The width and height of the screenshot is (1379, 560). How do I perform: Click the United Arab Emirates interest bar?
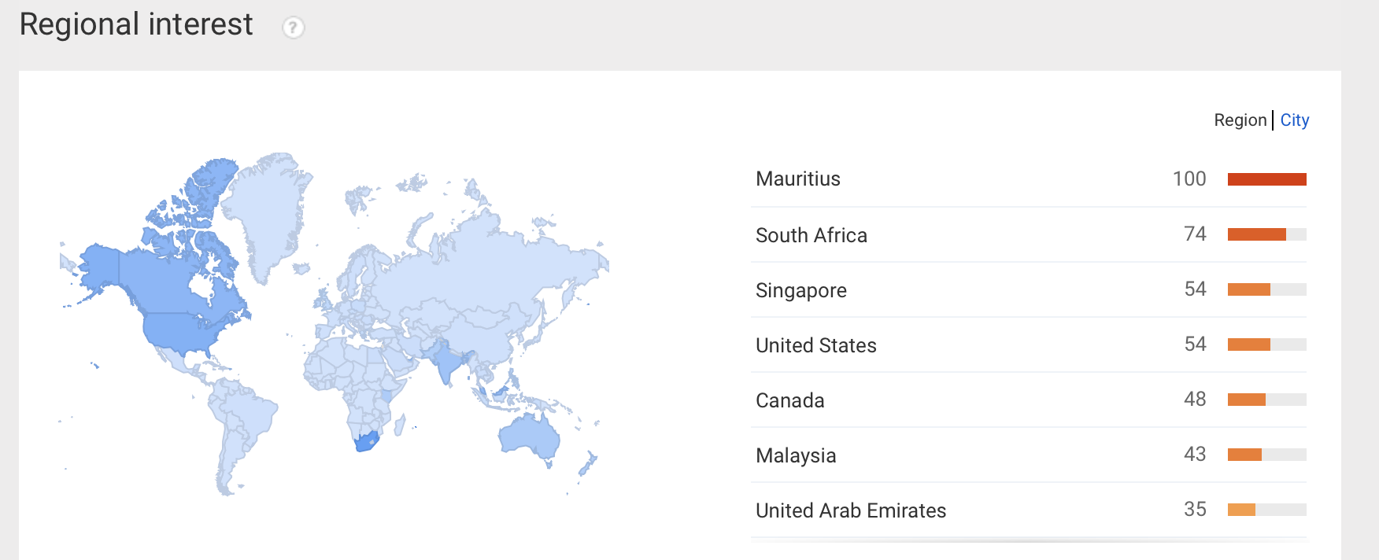click(1241, 510)
